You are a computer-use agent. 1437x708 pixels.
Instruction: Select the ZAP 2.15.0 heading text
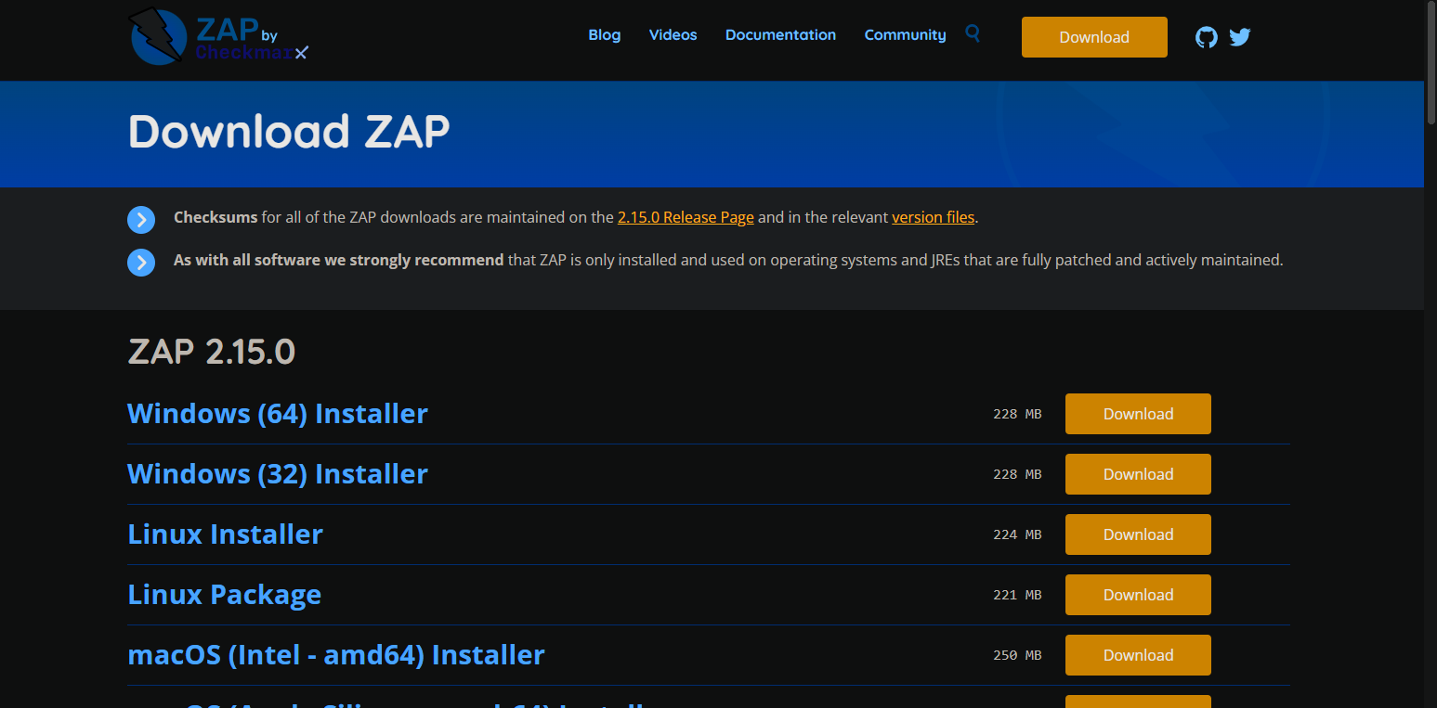click(x=211, y=352)
